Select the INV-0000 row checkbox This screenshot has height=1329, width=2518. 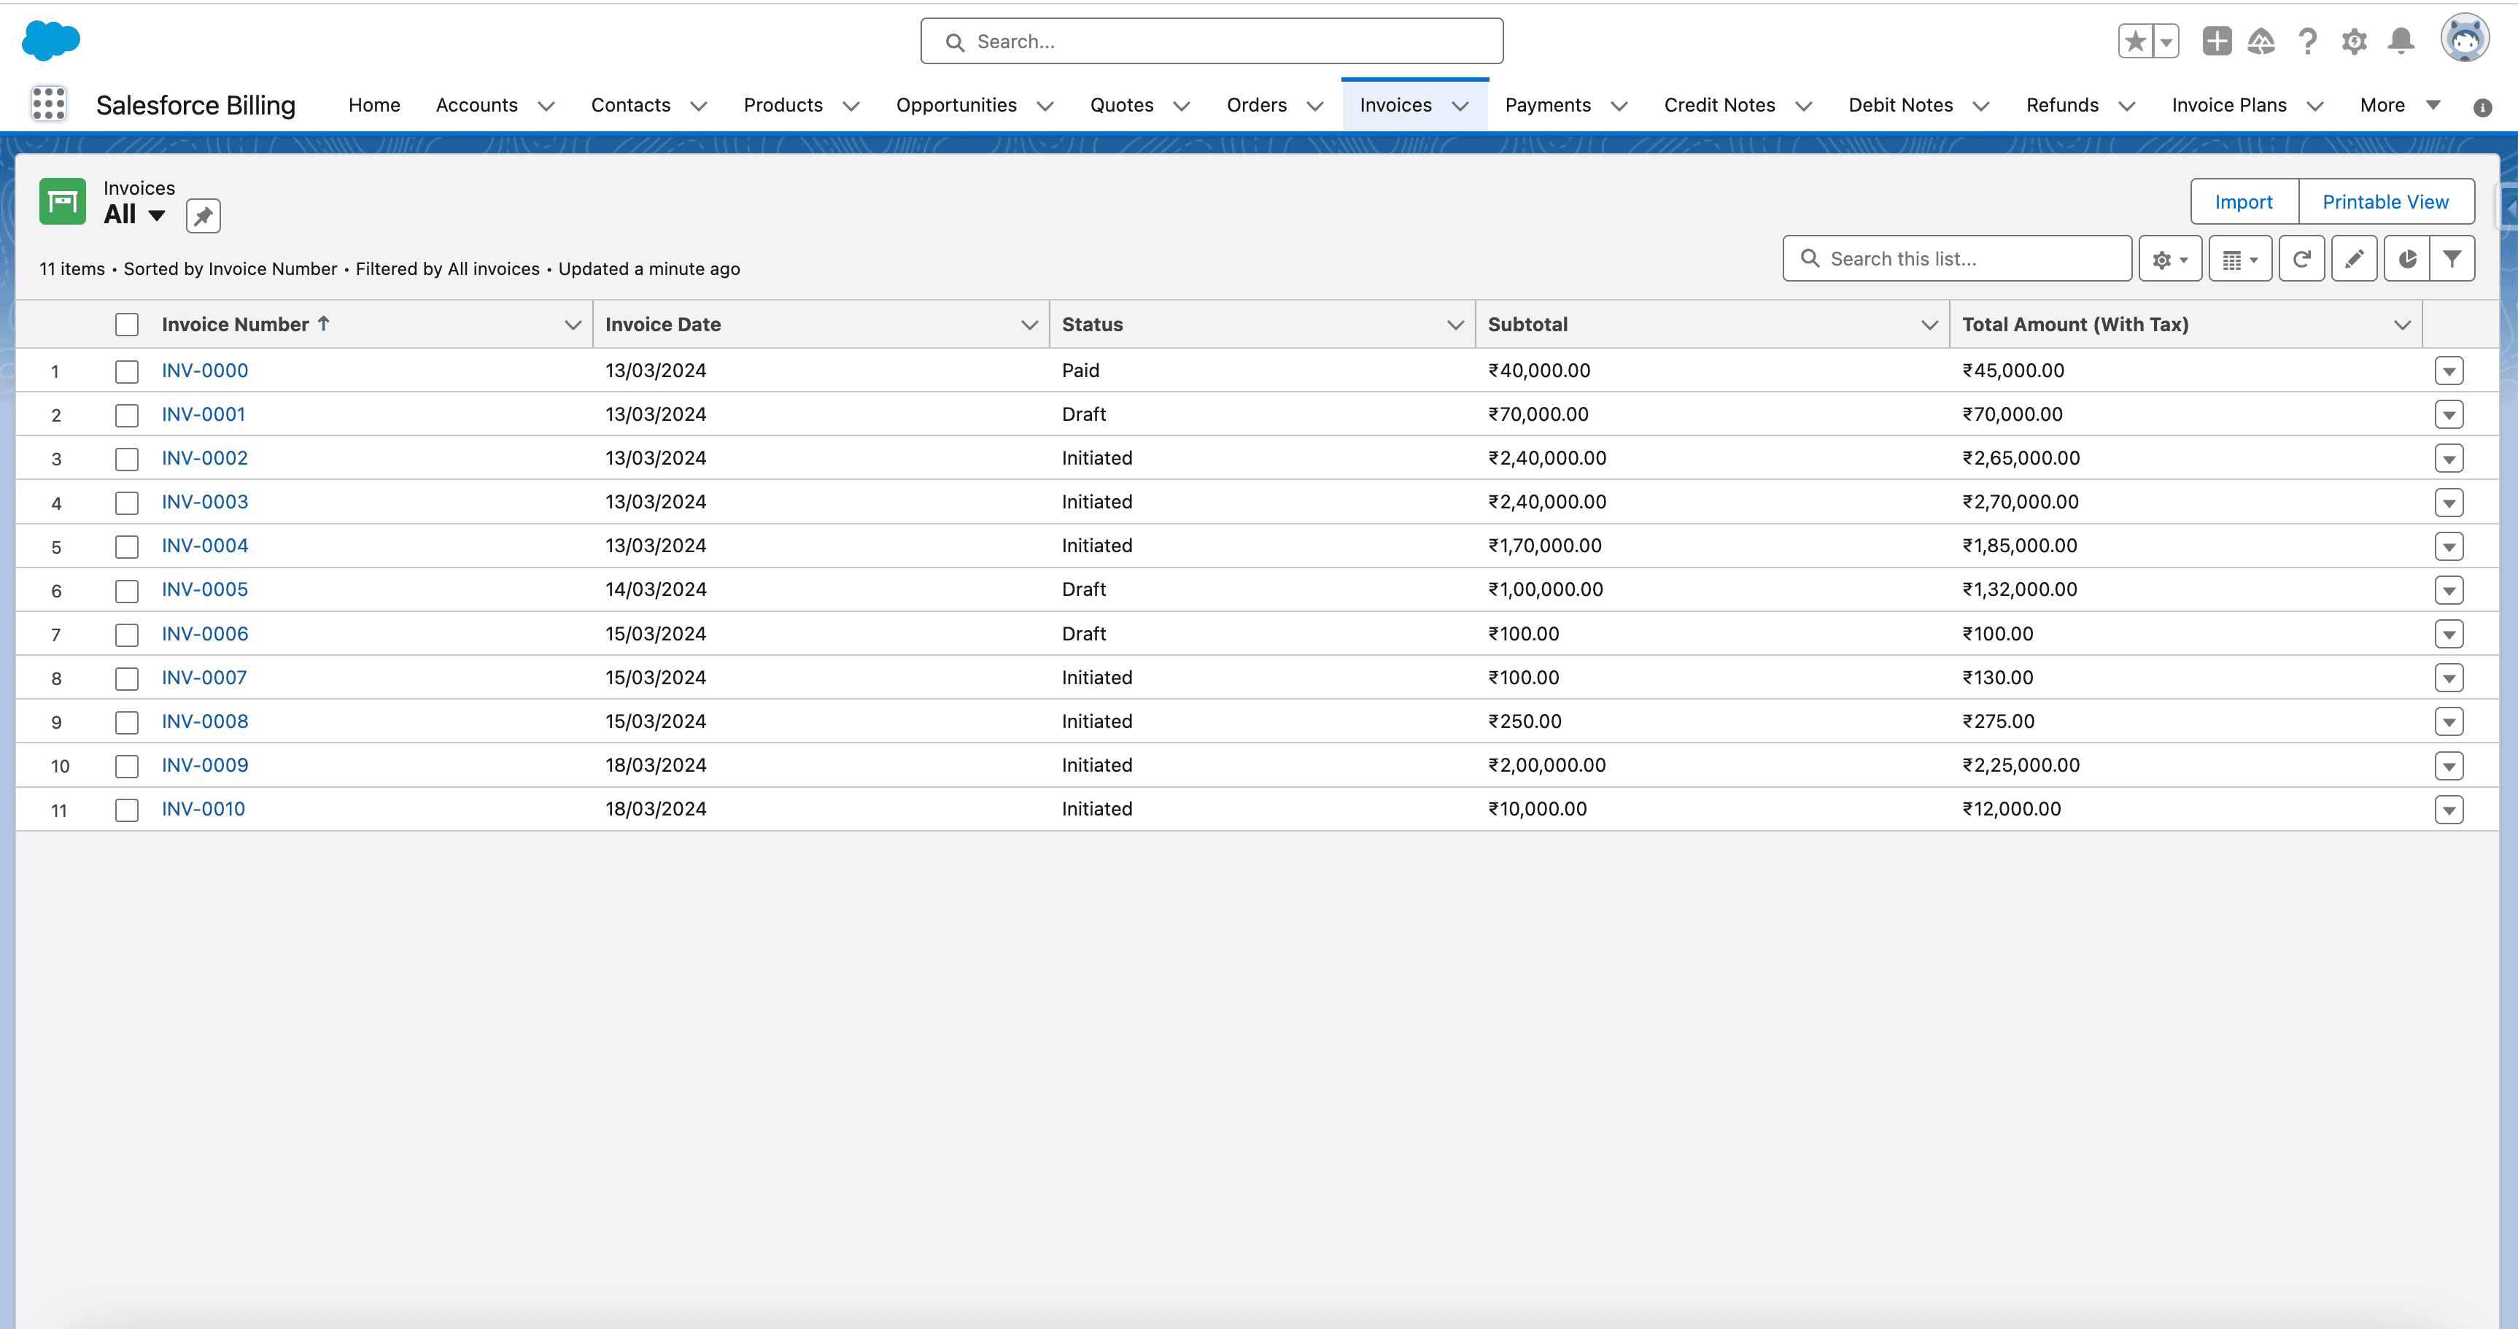127,371
